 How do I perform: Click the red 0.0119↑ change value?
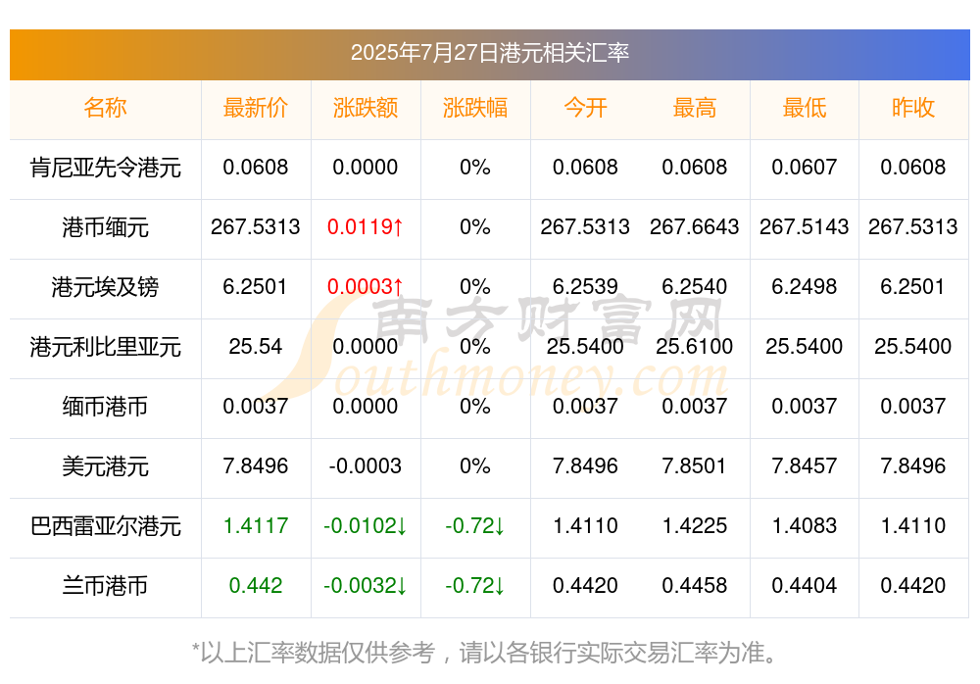click(x=366, y=227)
